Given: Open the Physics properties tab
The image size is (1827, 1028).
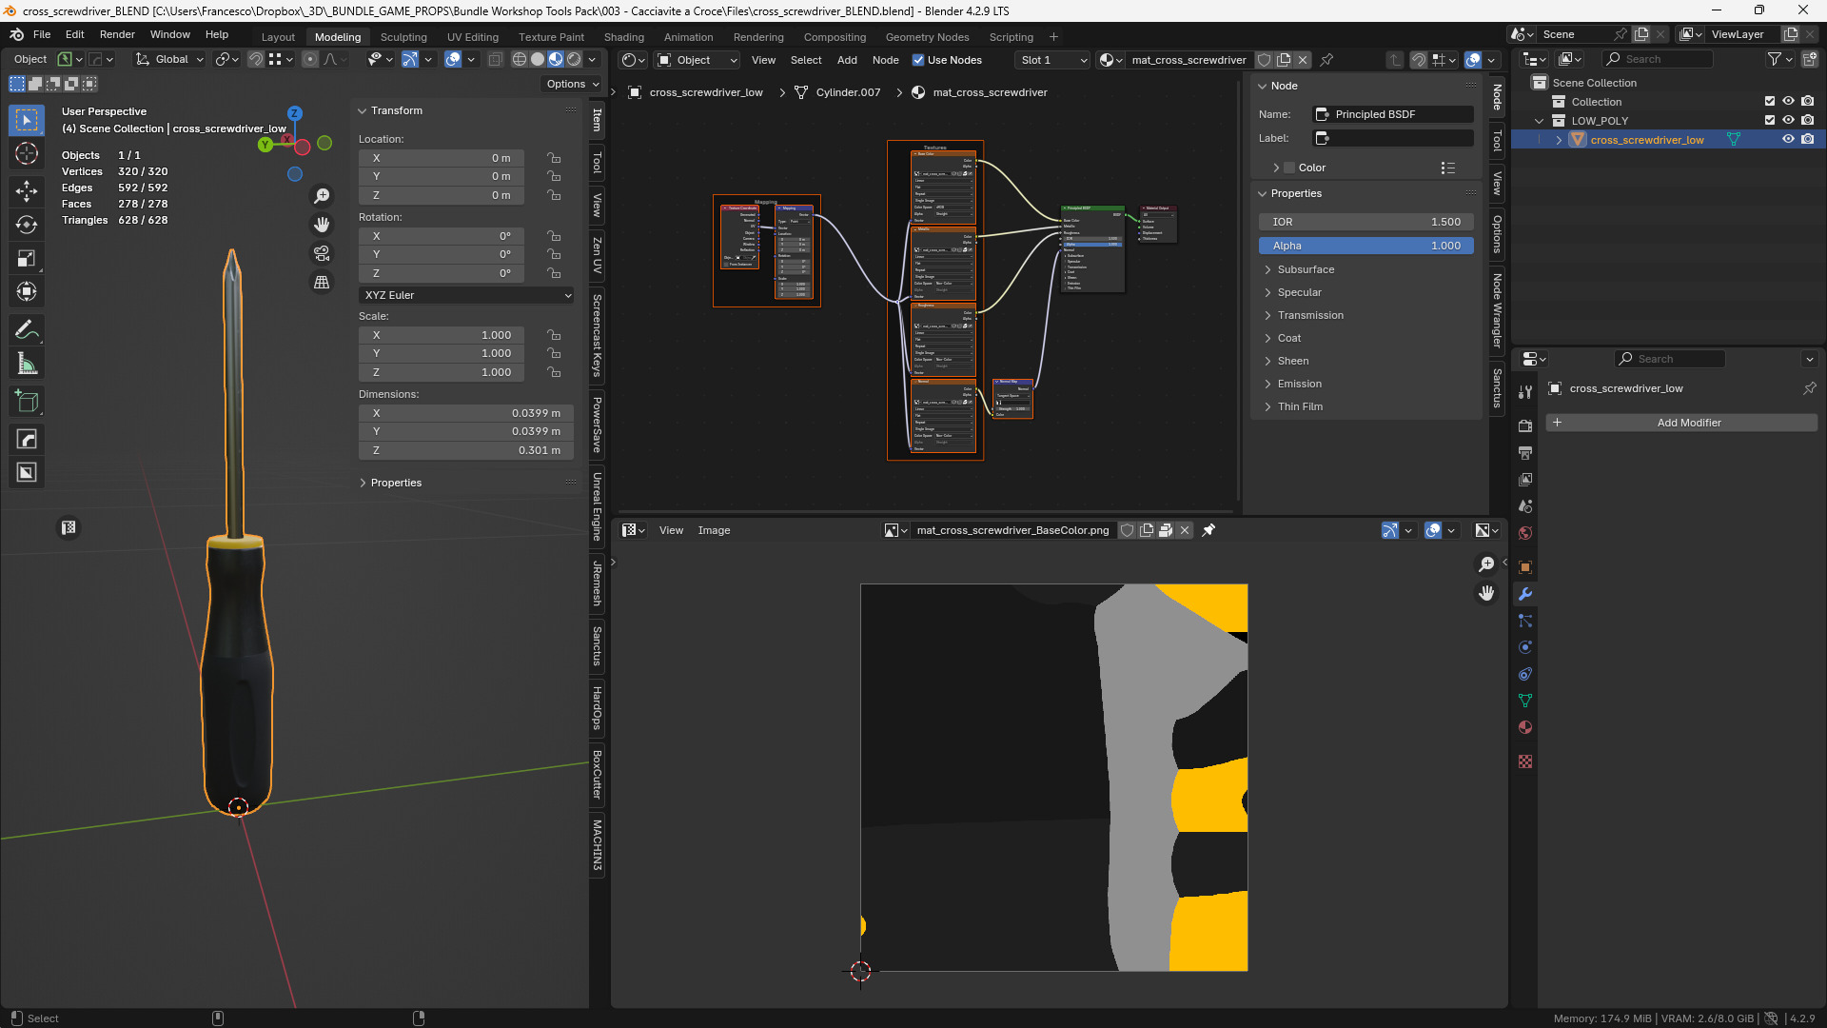Looking at the screenshot, I should pos(1525,647).
